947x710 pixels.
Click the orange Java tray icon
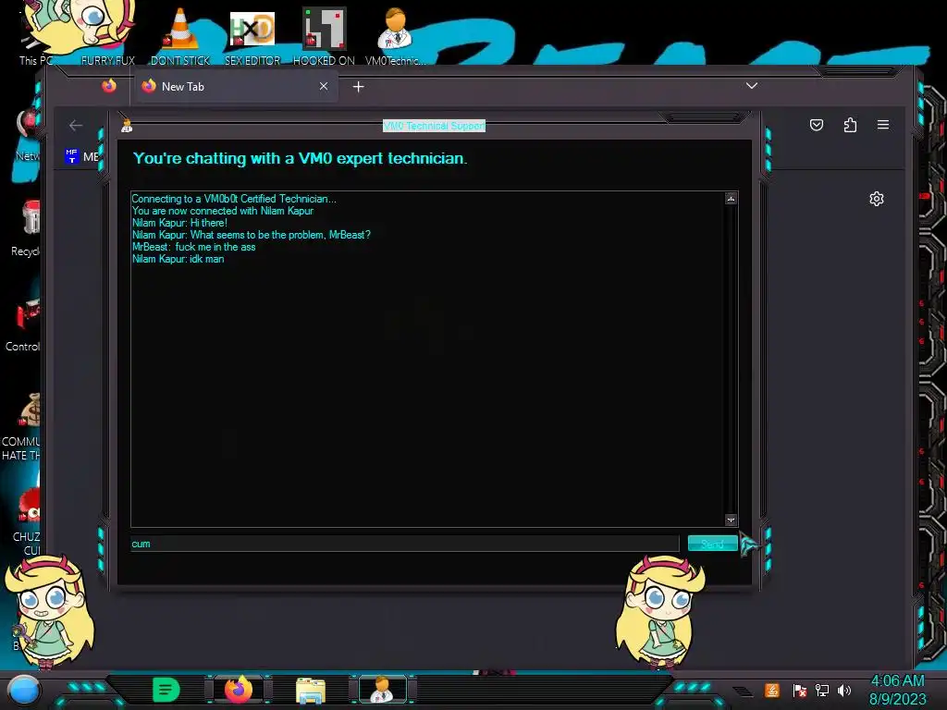[772, 690]
